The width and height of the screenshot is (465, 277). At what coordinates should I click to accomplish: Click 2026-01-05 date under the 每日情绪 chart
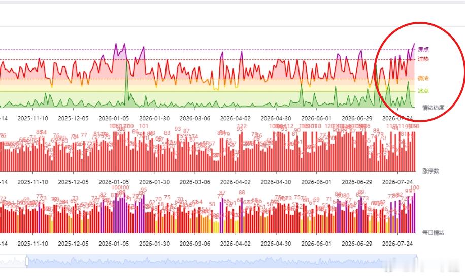pyautogui.click(x=114, y=244)
